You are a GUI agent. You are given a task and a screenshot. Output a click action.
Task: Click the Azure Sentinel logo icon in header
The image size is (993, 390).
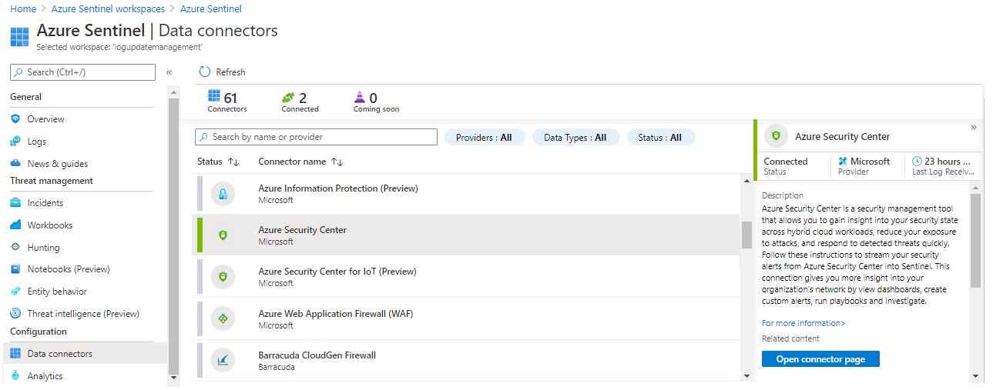coord(19,36)
